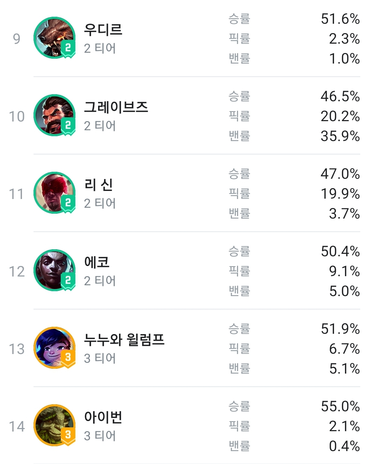377x464 pixels.
Task: Tap the 그레이브즈 champion portrait
Action: tap(54, 115)
